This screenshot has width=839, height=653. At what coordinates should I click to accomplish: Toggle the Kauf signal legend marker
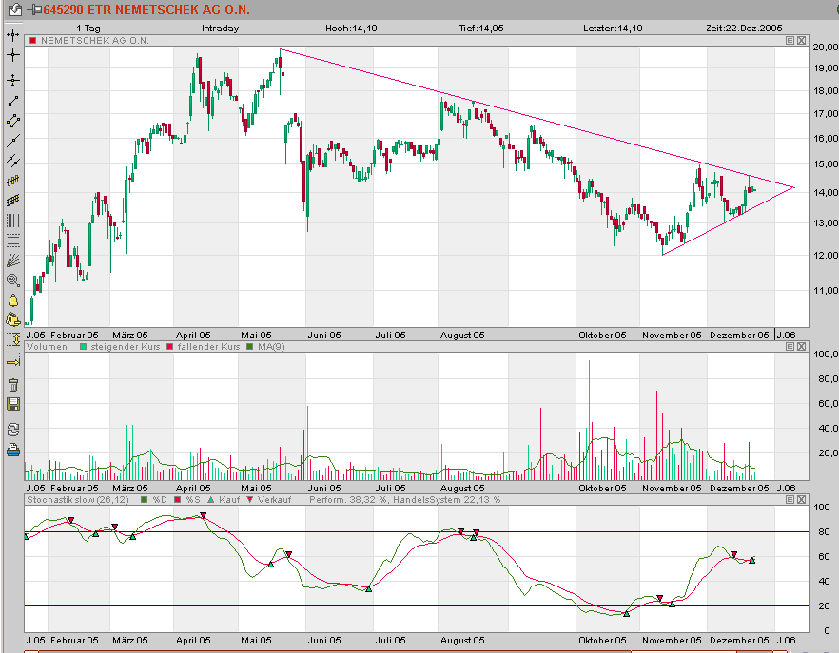click(x=211, y=499)
